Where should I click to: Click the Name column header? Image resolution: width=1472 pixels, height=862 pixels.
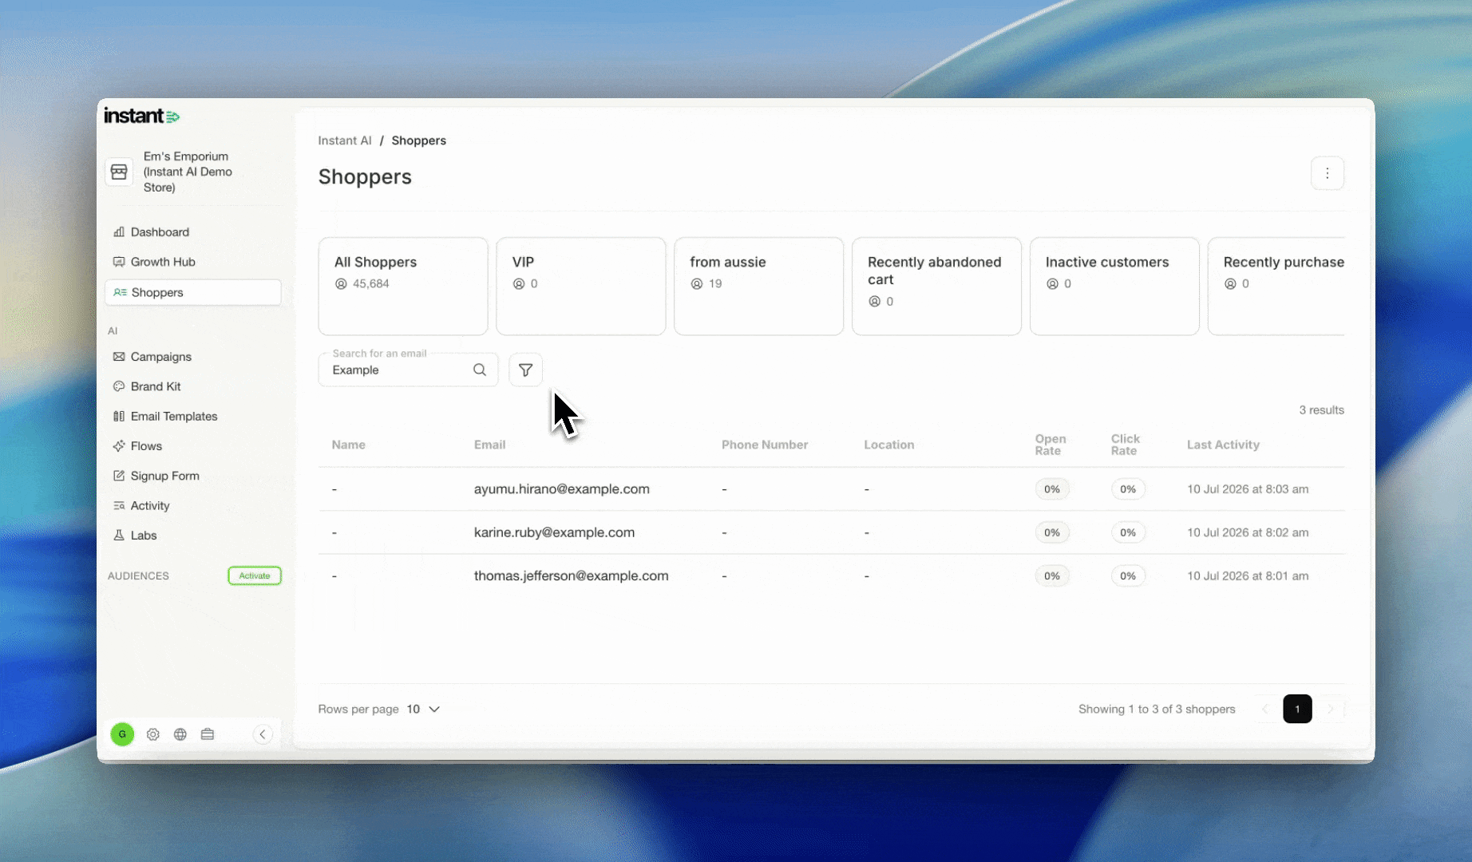349,445
